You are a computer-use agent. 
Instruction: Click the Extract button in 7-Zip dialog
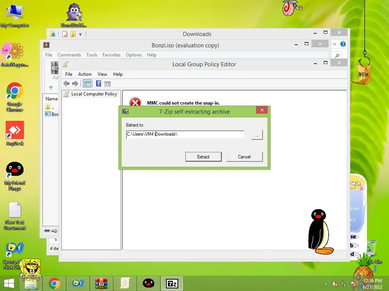(x=203, y=157)
